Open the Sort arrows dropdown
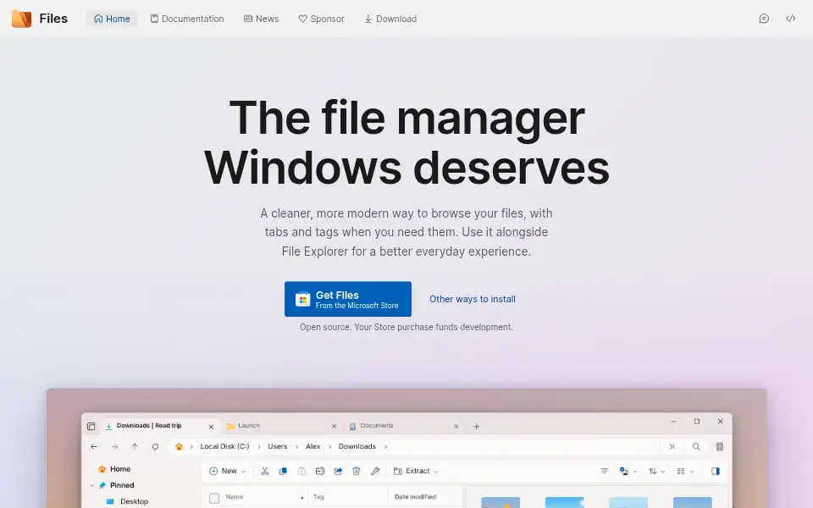The width and height of the screenshot is (813, 508). [x=656, y=472]
